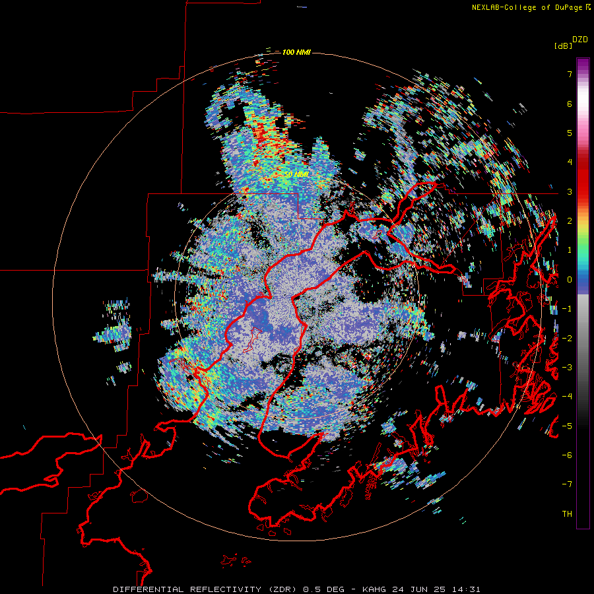Viewport: 594px width, 594px height.
Task: Click the 7 value on the color scale
Action: [570, 74]
